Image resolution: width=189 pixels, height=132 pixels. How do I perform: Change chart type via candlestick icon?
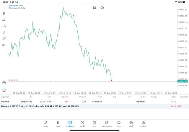pyautogui.click(x=4, y=13)
